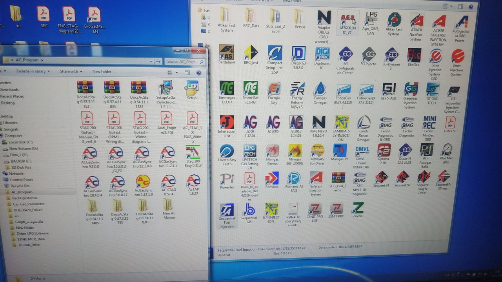Open AcTAP 1.6.27 in AC_Program
Image resolution: width=502 pixels, height=282 pixels.
pyautogui.click(x=193, y=181)
